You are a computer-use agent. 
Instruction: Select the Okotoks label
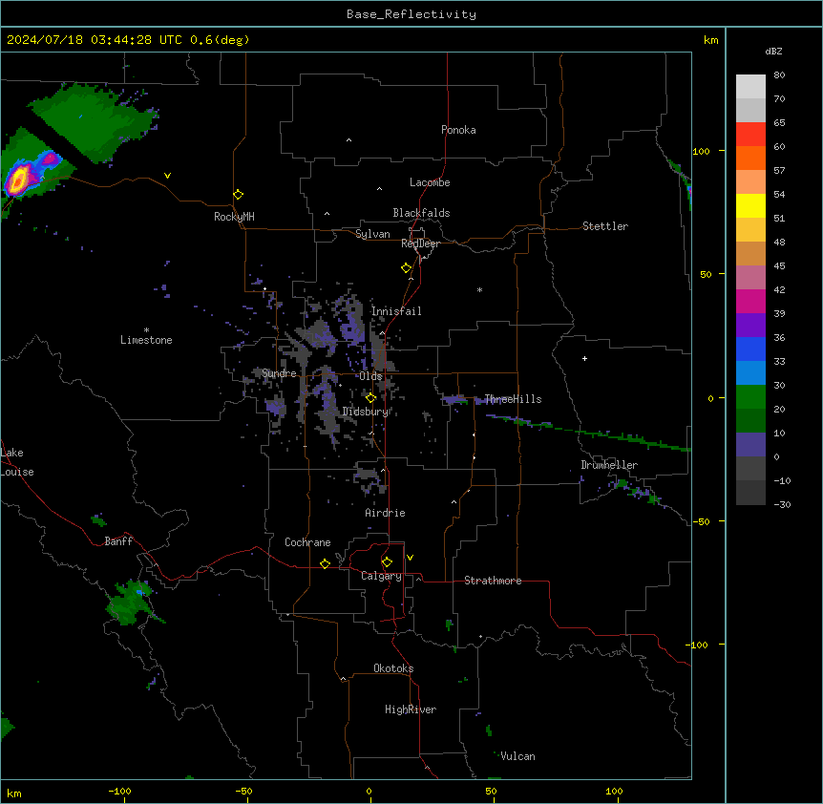click(393, 668)
